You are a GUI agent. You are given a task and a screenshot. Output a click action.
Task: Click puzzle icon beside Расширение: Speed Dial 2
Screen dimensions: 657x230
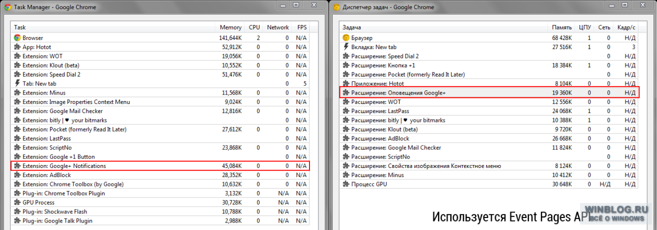point(346,56)
